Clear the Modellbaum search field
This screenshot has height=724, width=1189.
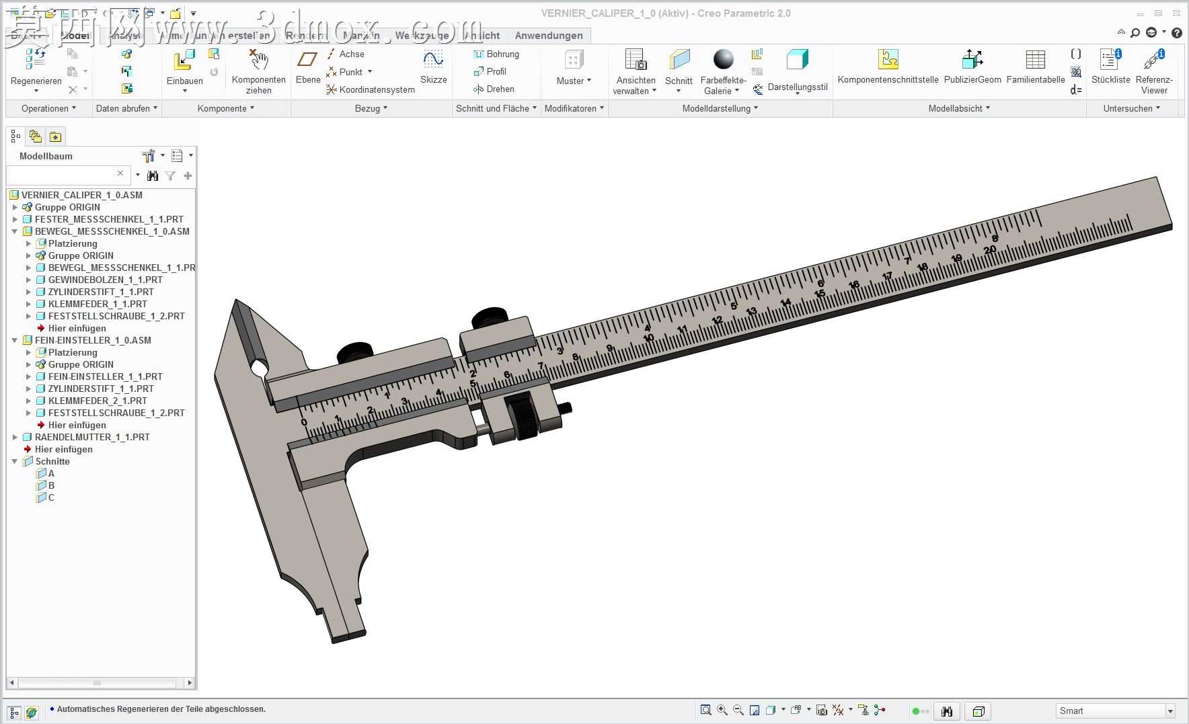(x=120, y=174)
